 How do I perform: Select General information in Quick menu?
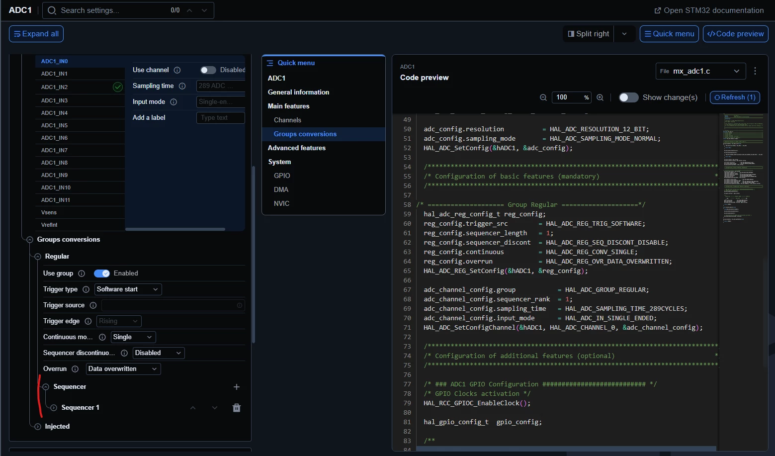click(x=298, y=92)
